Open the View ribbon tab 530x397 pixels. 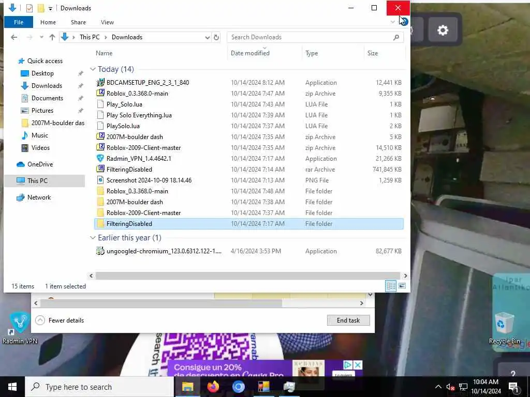[x=107, y=22]
